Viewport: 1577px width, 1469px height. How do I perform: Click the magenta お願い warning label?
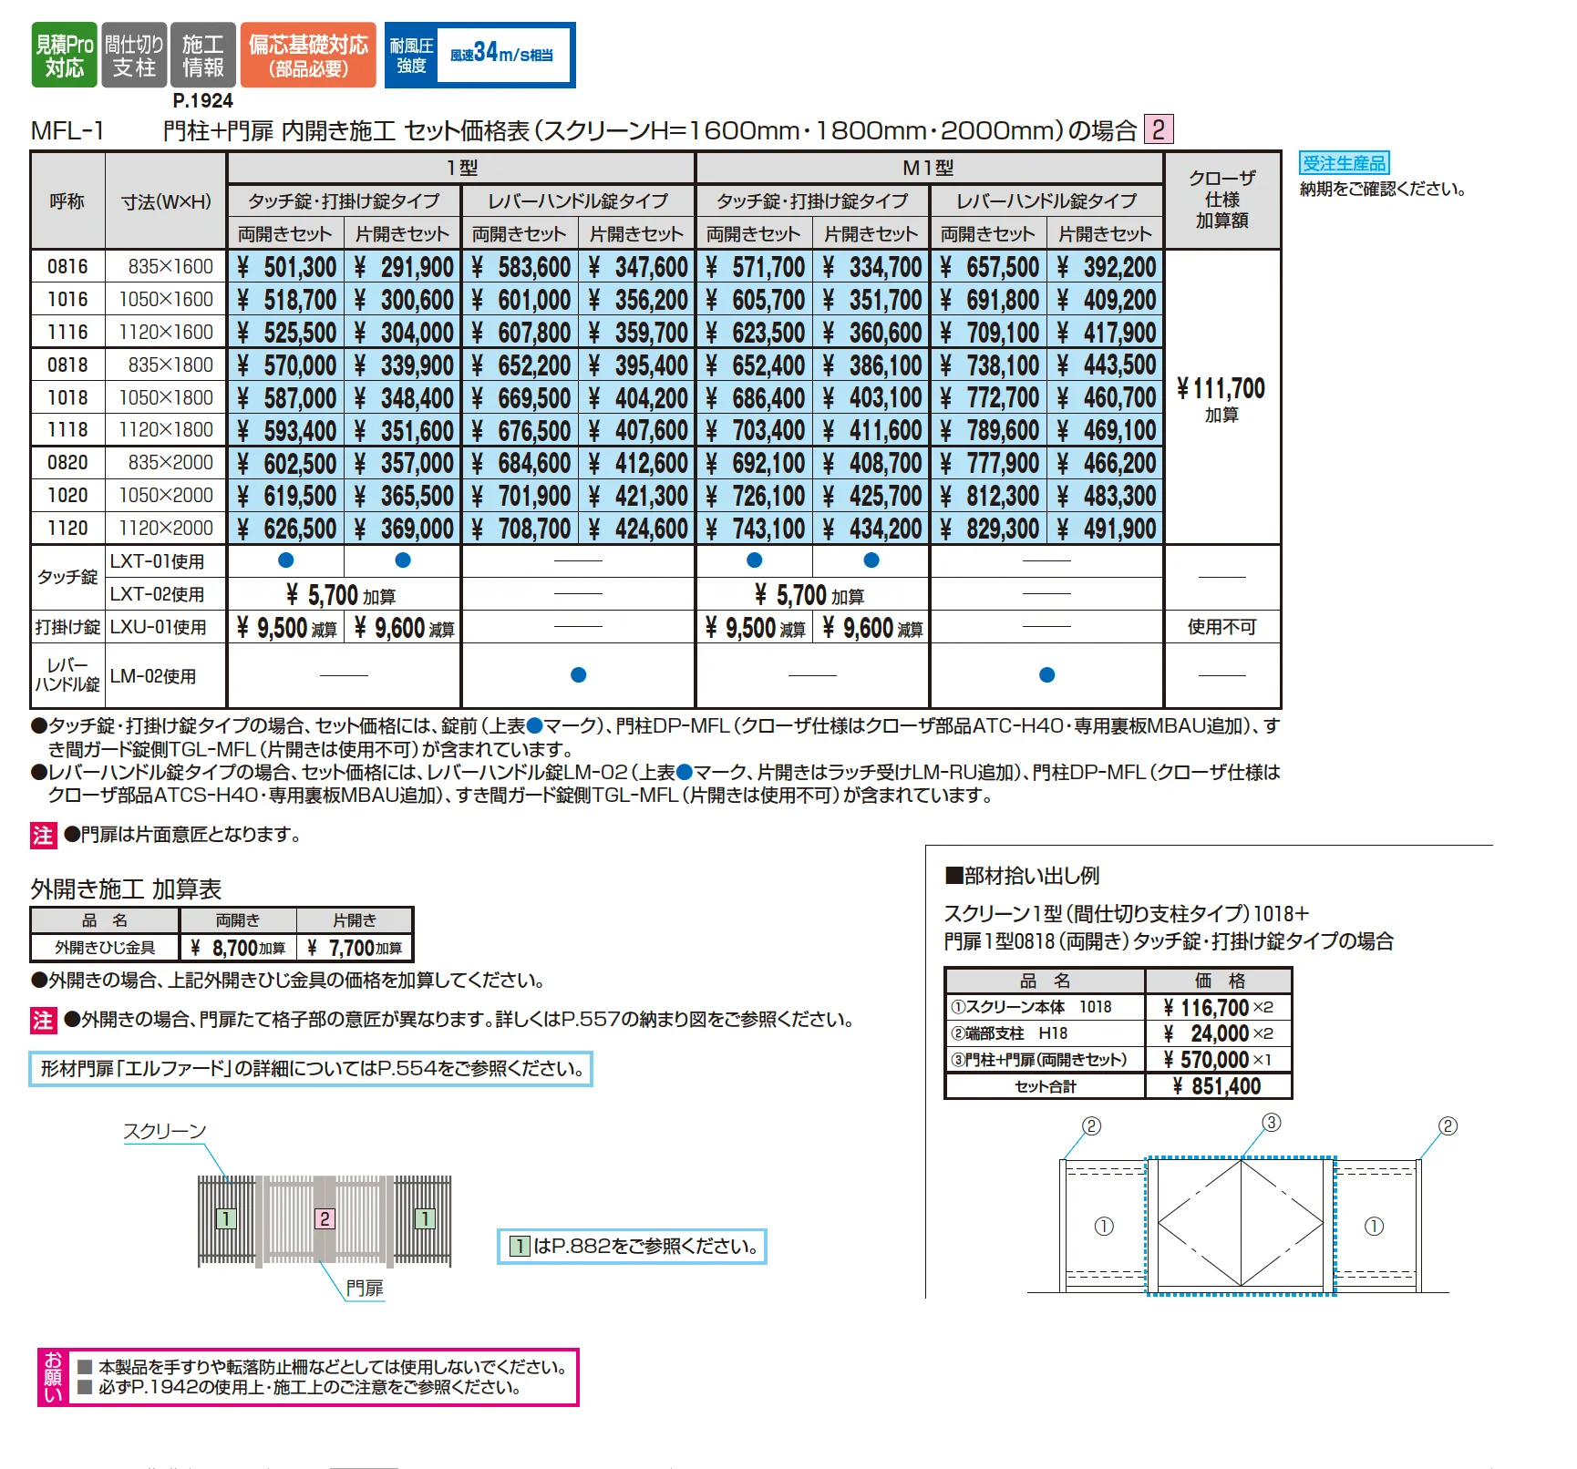(53, 1377)
